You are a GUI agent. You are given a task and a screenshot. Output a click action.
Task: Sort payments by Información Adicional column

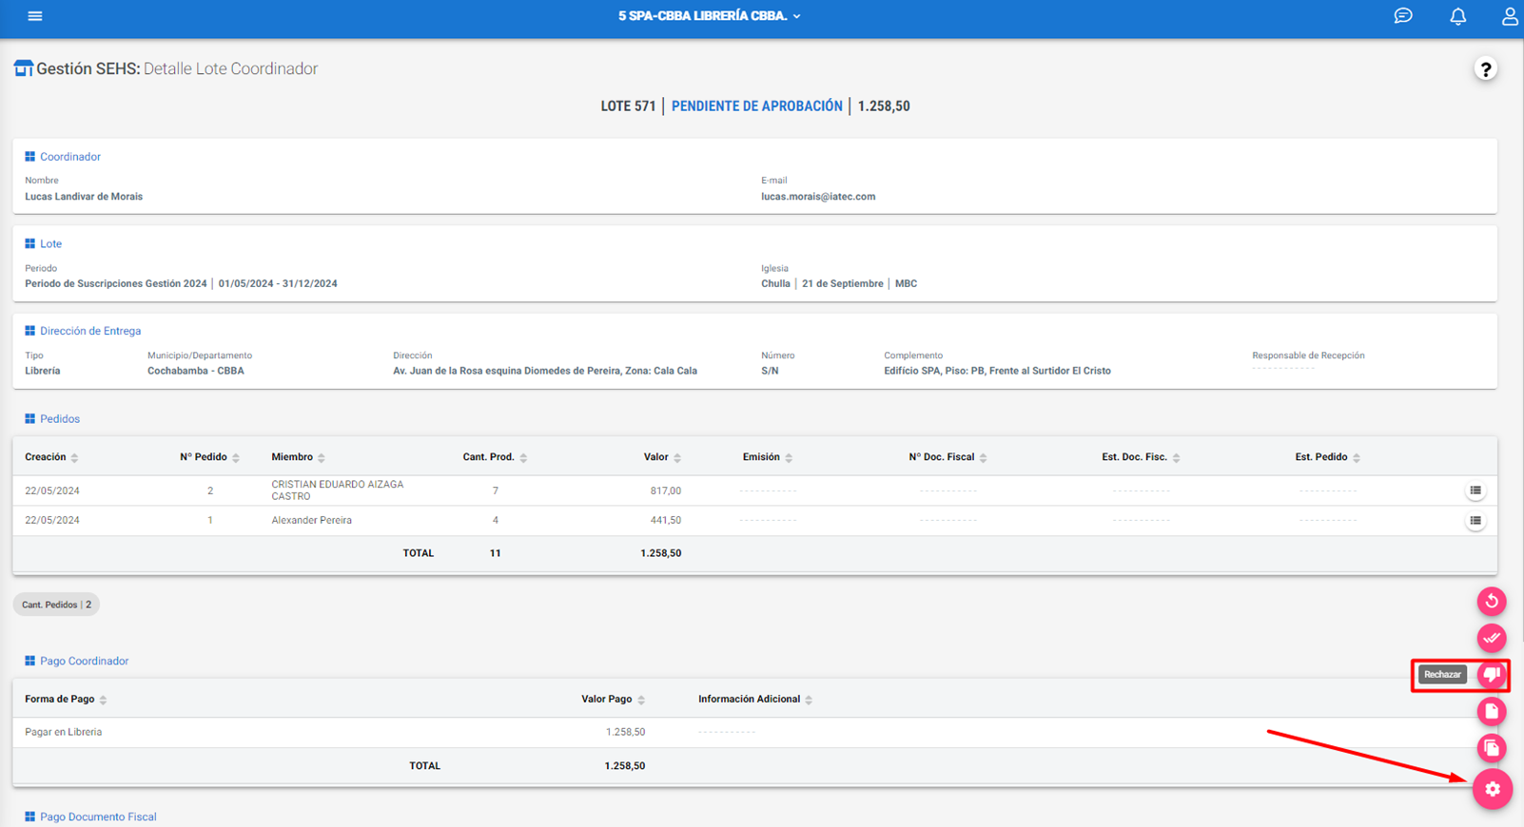coord(755,700)
